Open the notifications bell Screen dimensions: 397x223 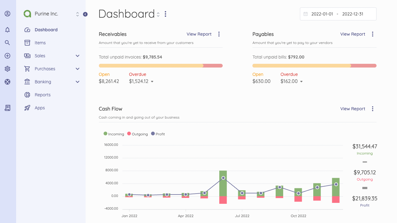pyautogui.click(x=7, y=30)
